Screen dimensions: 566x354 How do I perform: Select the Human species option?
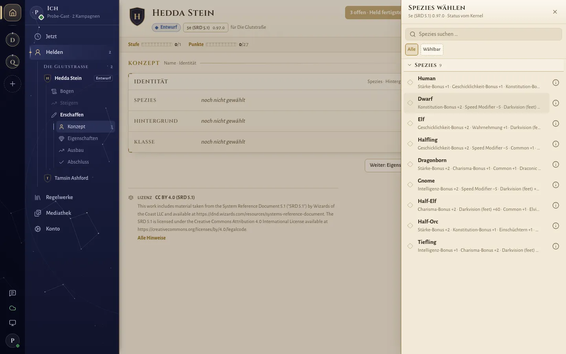(476, 83)
